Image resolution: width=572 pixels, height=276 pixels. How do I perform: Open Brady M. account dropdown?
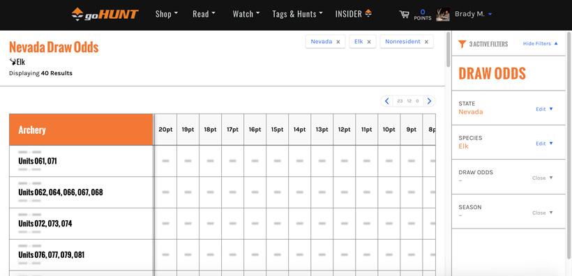click(x=474, y=14)
